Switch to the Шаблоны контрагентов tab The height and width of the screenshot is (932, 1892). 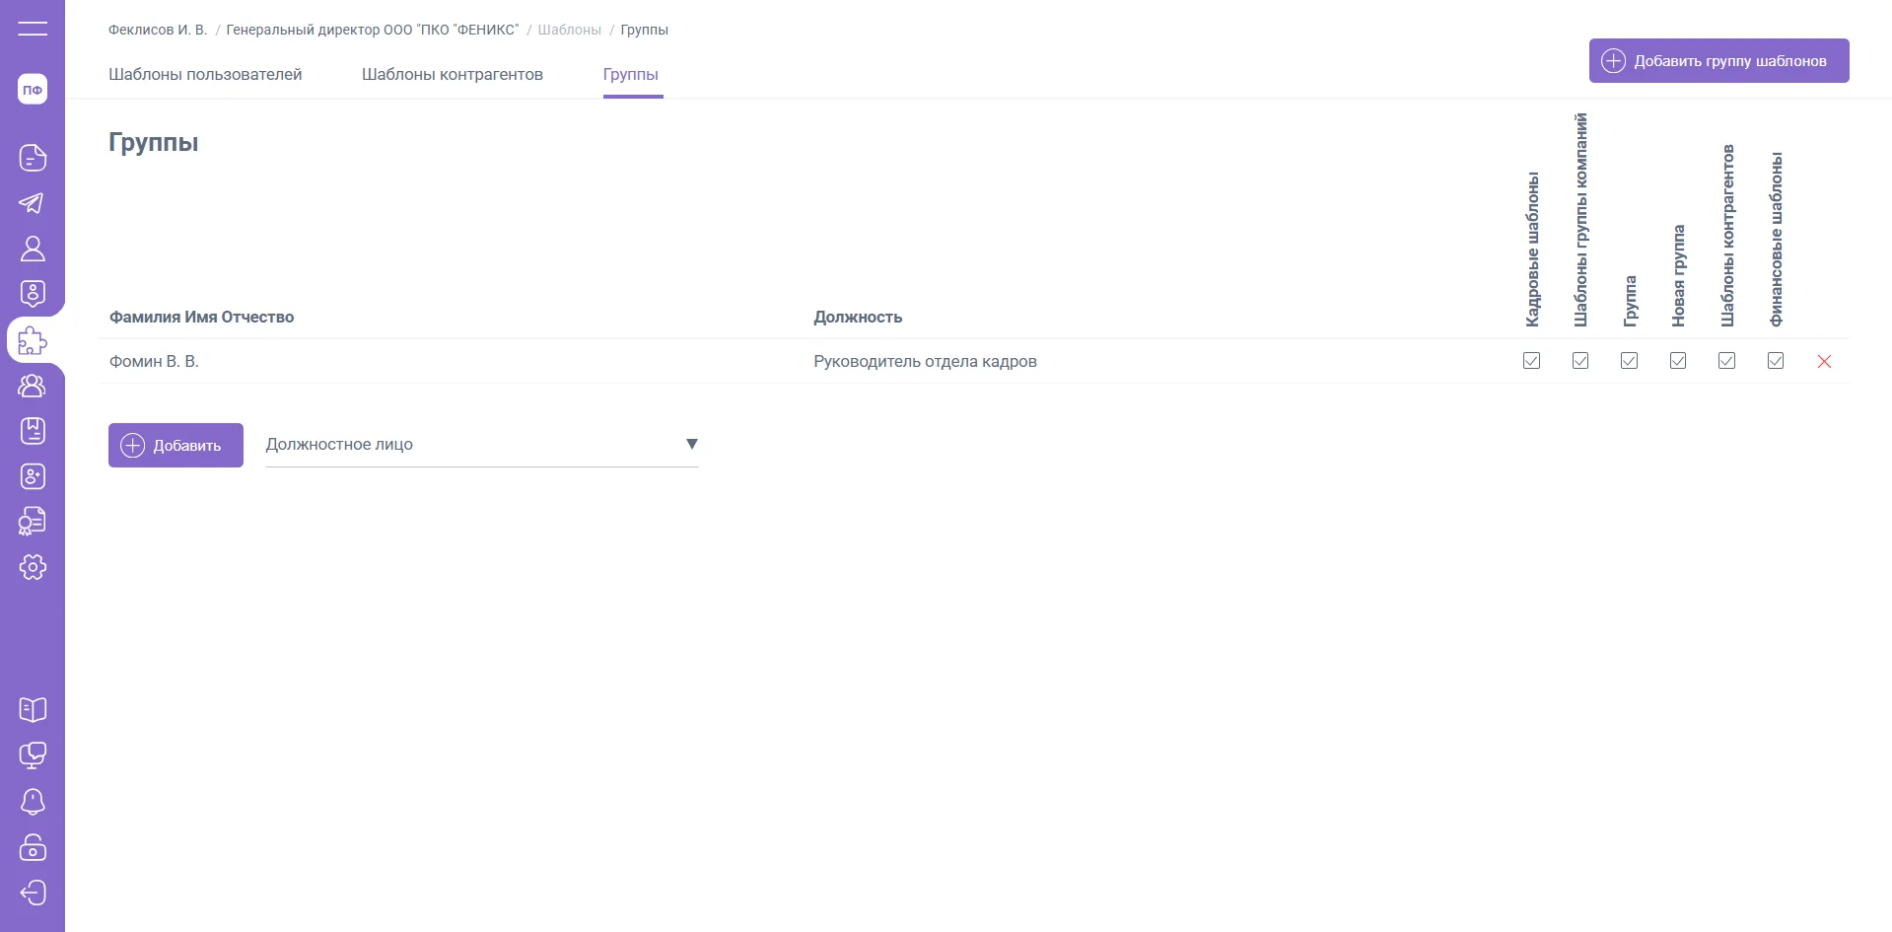tap(452, 75)
